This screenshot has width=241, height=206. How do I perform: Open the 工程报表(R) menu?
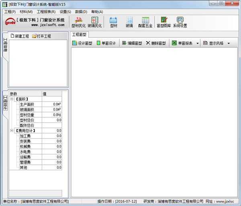(x=46, y=12)
